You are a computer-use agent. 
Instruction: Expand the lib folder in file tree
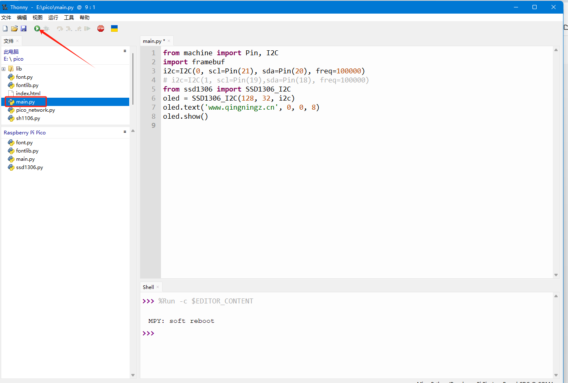click(x=4, y=69)
